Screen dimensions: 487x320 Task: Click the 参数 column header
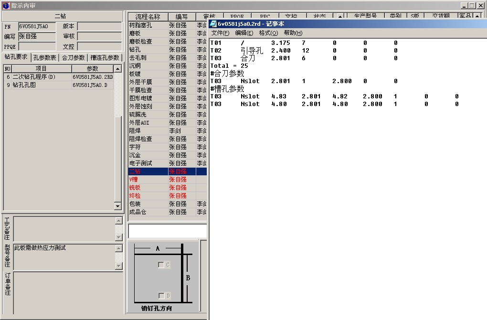tap(93, 69)
